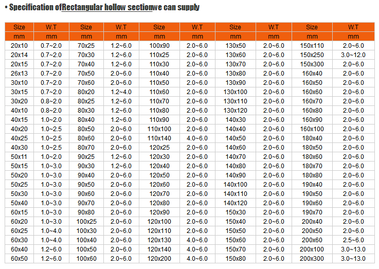The width and height of the screenshot is (379, 269).
Task: Click the 20x10 size cell
Action: tap(20, 46)
